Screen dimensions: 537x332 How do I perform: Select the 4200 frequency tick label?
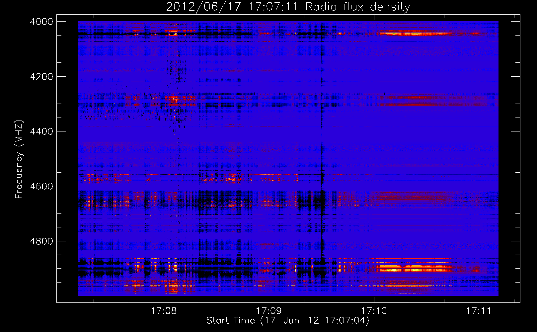pos(41,77)
